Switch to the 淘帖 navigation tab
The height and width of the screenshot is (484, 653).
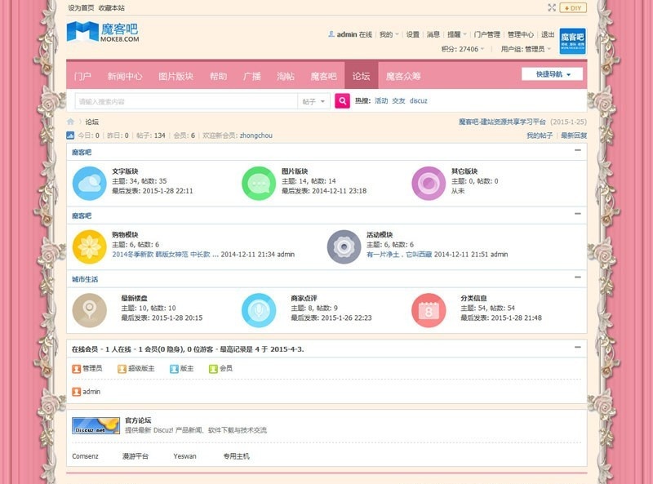(x=285, y=76)
